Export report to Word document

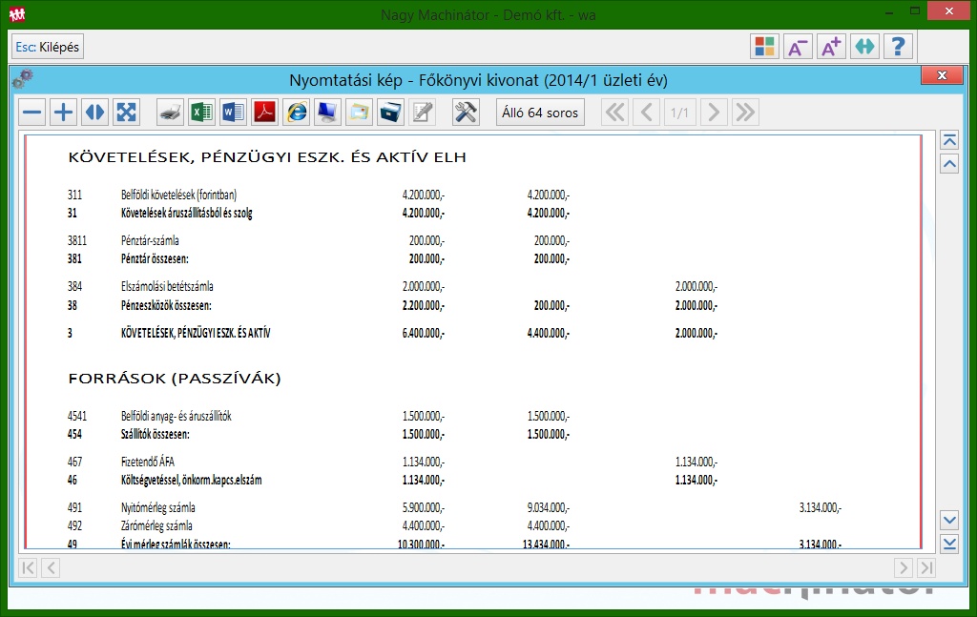[233, 113]
